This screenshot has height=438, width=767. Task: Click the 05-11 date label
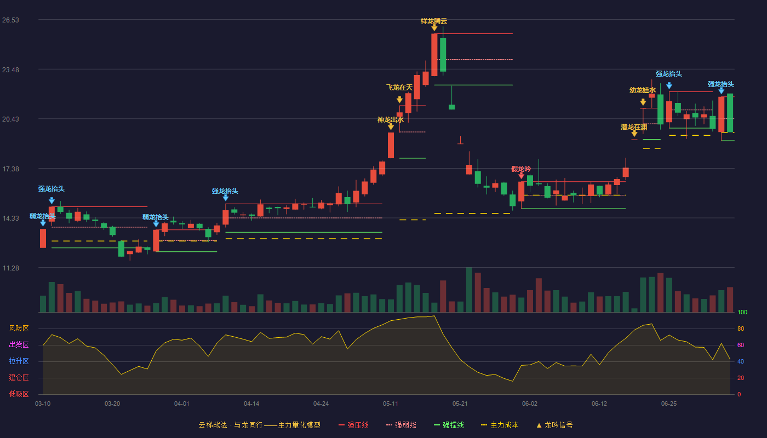391,404
